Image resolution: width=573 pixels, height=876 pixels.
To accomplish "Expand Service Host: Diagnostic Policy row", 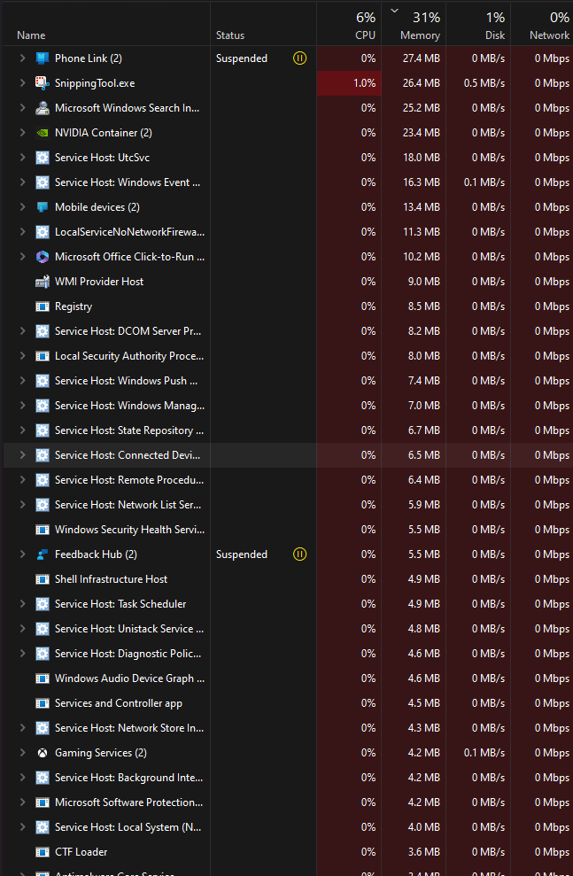I will pyautogui.click(x=22, y=654).
